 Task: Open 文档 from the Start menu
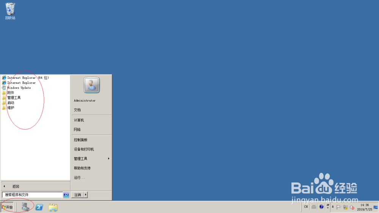(77, 110)
